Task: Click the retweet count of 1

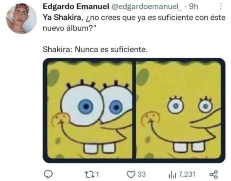Action: pyautogui.click(x=97, y=175)
